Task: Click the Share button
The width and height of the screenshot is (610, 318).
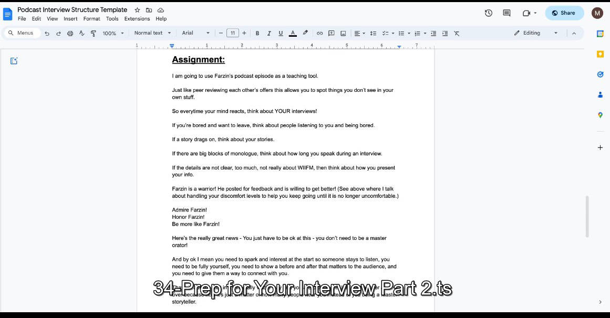Action: click(564, 13)
